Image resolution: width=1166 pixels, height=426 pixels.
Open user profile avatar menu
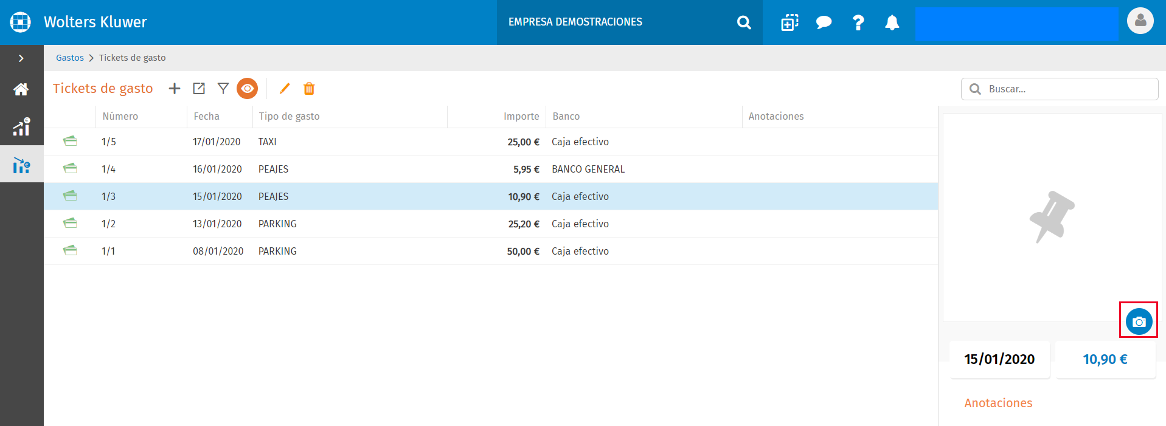click(x=1140, y=21)
